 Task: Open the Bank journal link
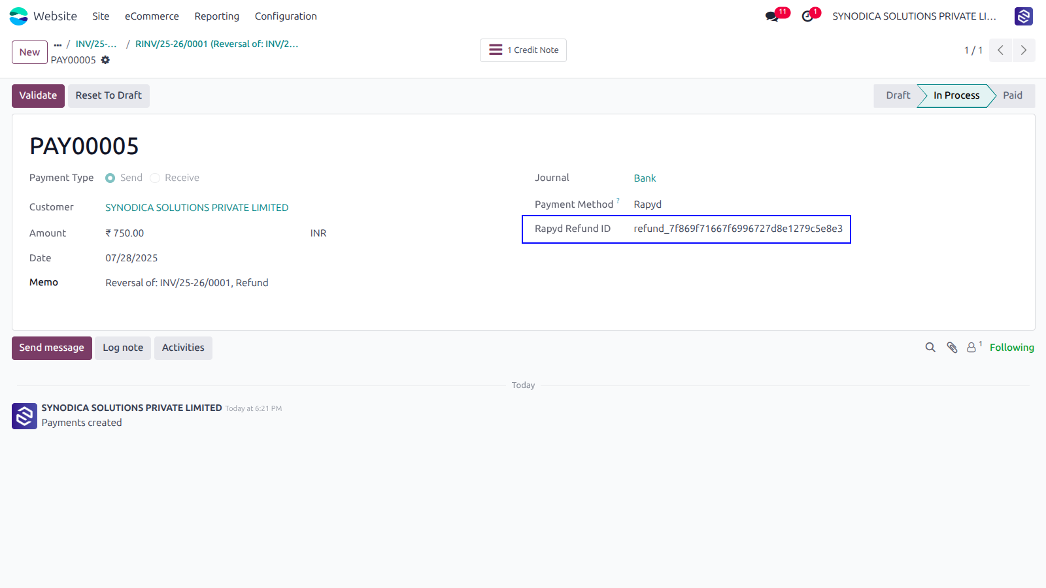(645, 178)
